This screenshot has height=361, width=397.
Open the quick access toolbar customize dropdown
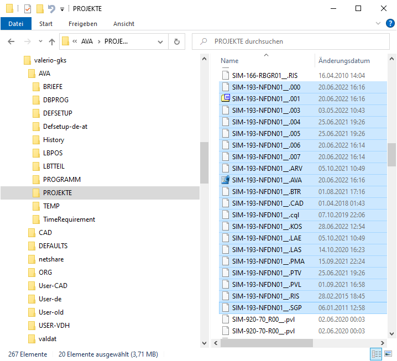(x=62, y=9)
